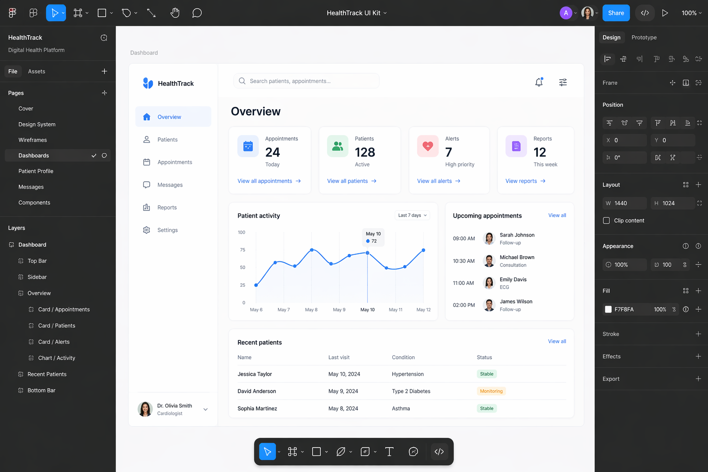Click the Jessica Taylor row name
Screen dimensions: 708x472
click(255, 374)
